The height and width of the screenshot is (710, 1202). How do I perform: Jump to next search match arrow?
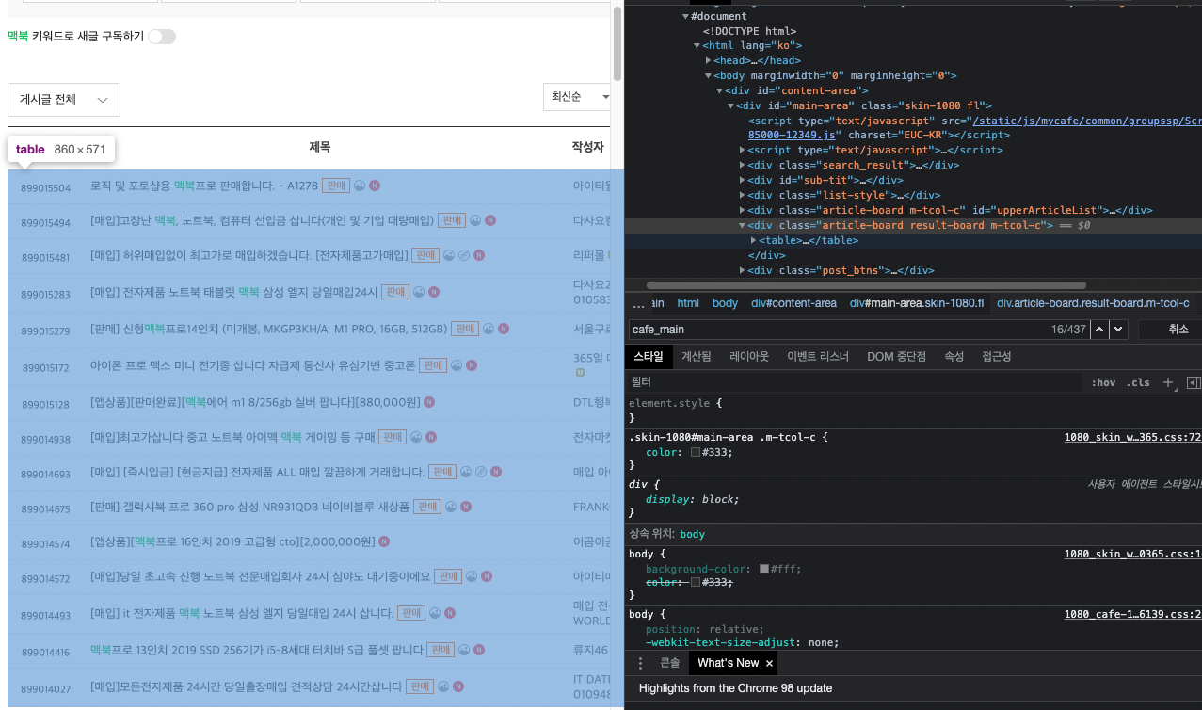pos(1117,330)
